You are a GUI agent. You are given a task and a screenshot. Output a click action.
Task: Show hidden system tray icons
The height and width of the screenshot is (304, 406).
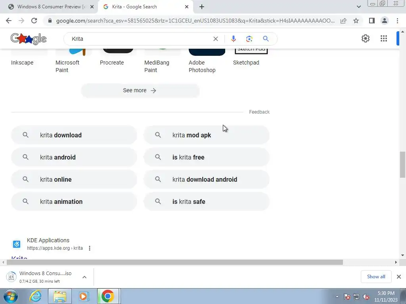(337, 297)
